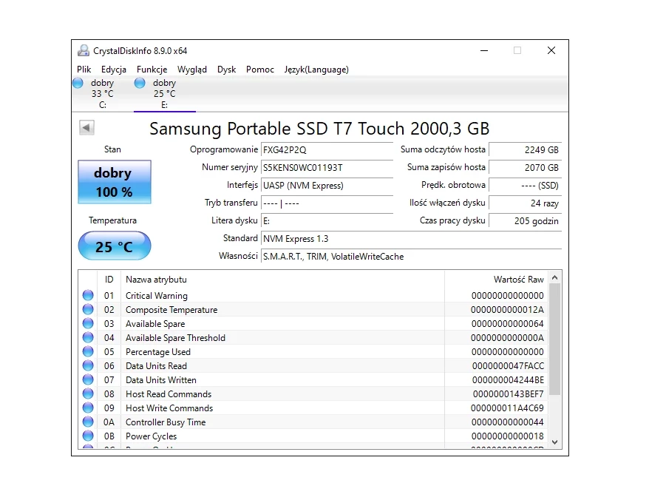Open the Wygląd menu
This screenshot has width=666, height=500.
tap(192, 69)
